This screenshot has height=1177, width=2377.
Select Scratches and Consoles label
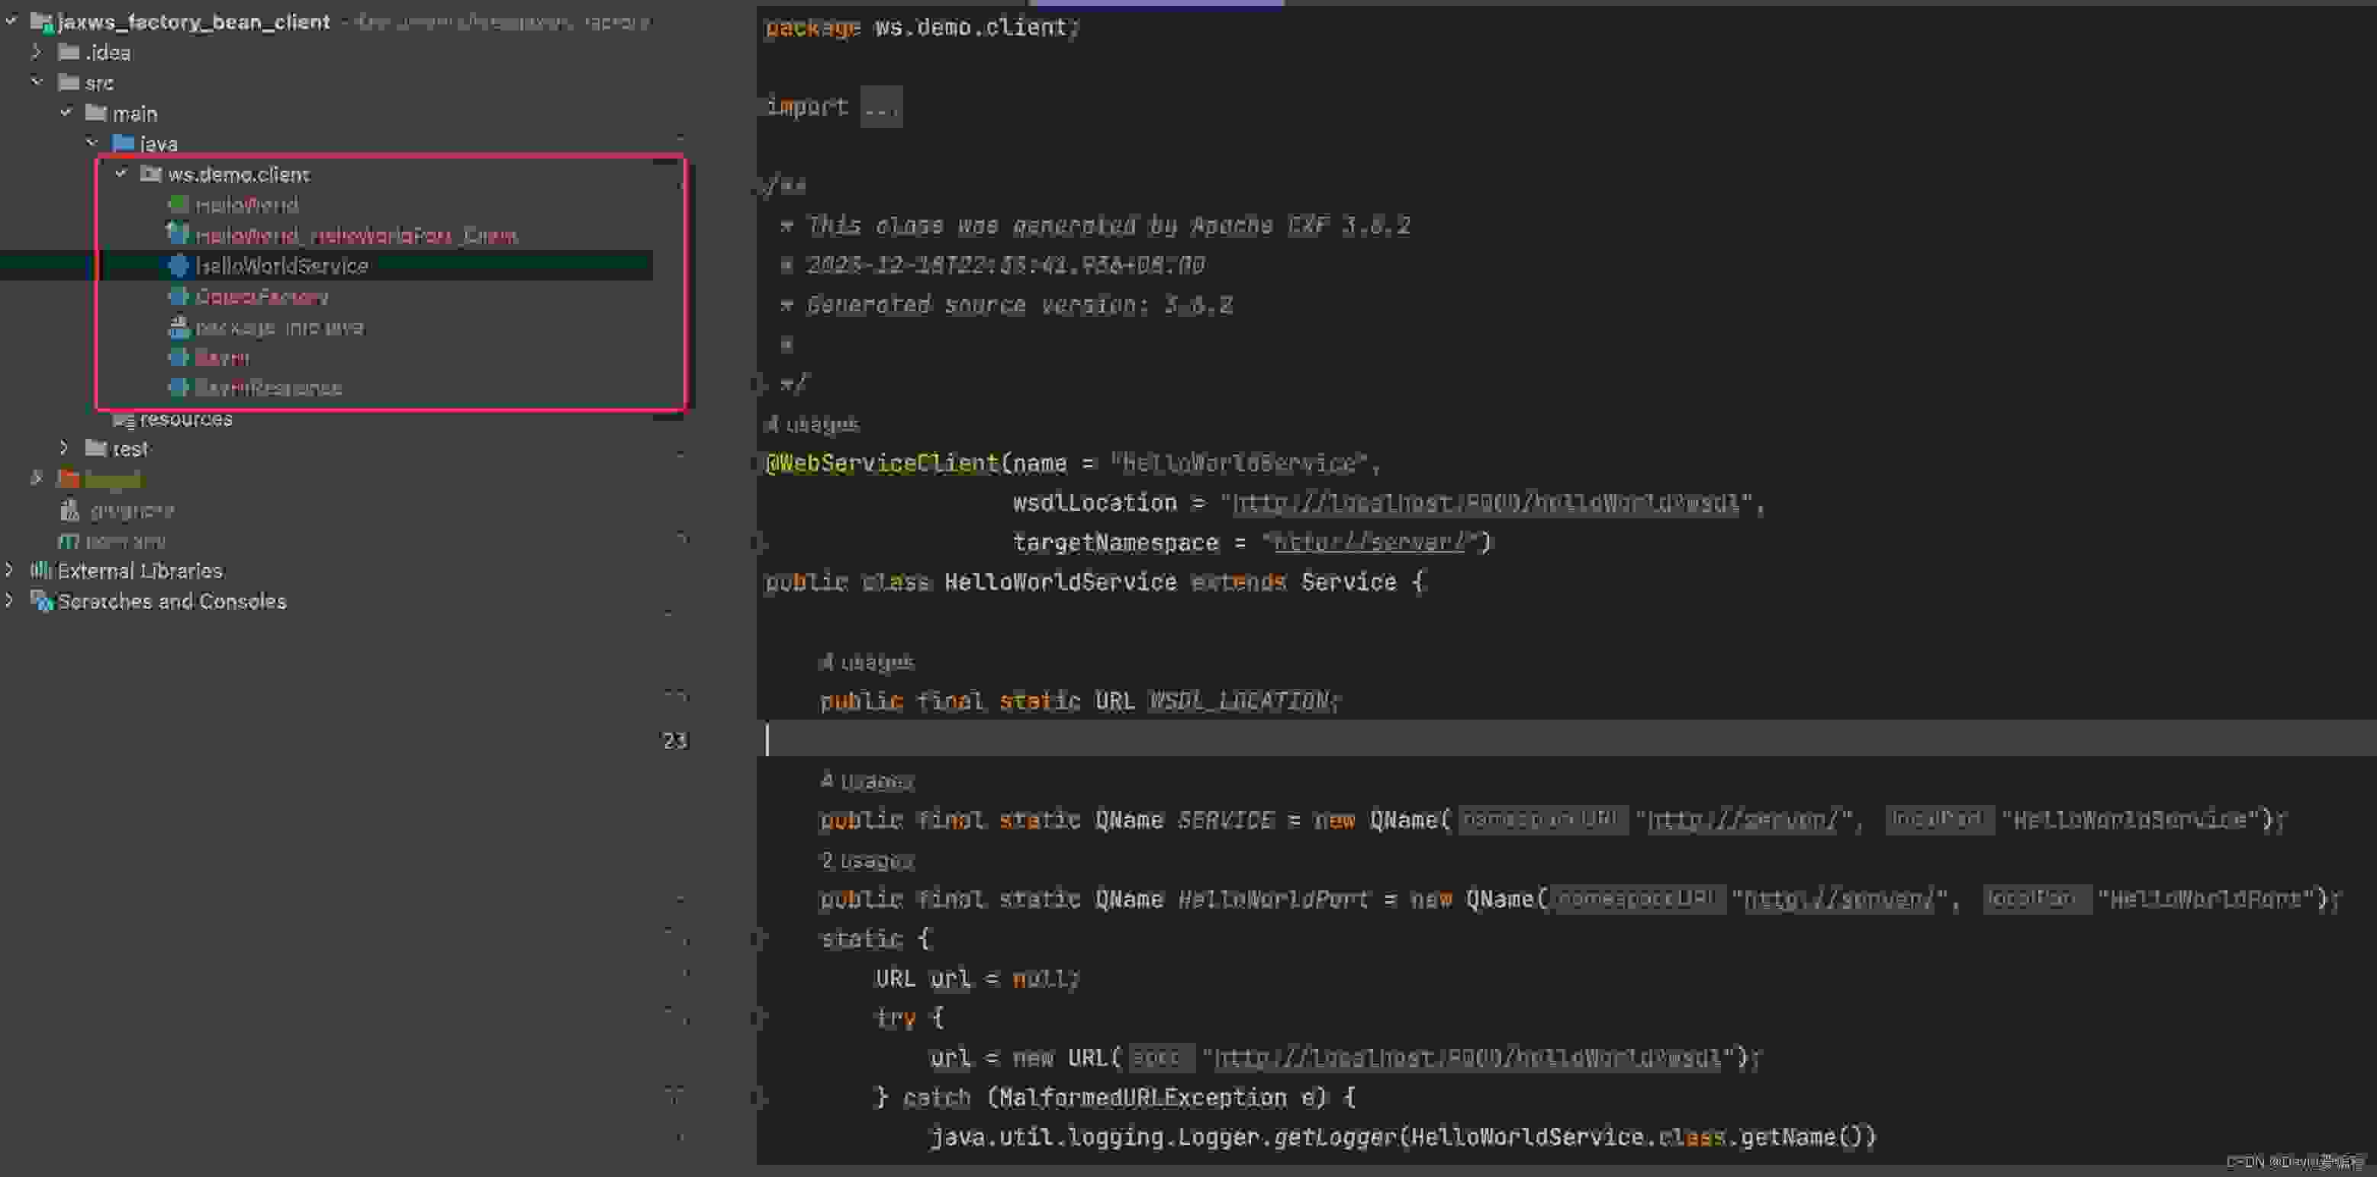172,601
